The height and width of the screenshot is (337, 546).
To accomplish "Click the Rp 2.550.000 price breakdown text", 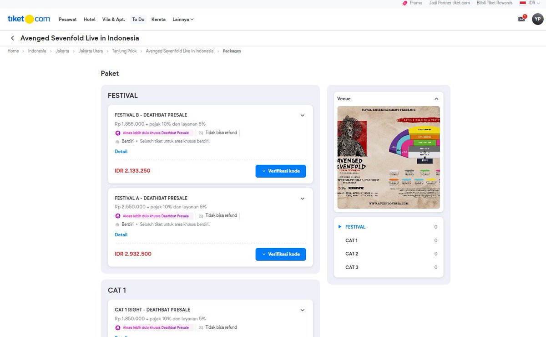I will (x=161, y=207).
